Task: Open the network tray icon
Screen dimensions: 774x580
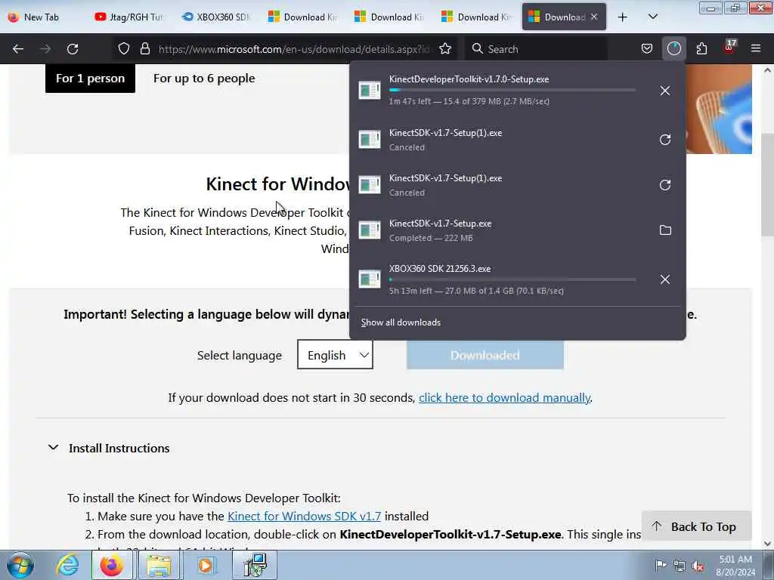Action: (680, 566)
